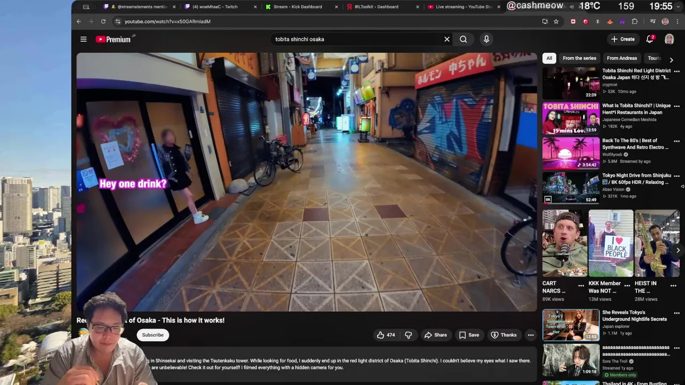685x385 pixels.
Task: Open the Chrome extensions puzzle icon
Action: tap(635, 21)
